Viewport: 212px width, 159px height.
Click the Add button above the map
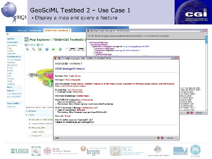tap(40, 45)
